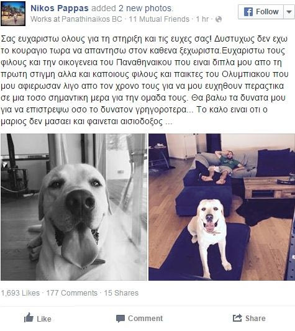The width and height of the screenshot is (295, 331).
Task: Click the Share arrow icon
Action: (237, 318)
